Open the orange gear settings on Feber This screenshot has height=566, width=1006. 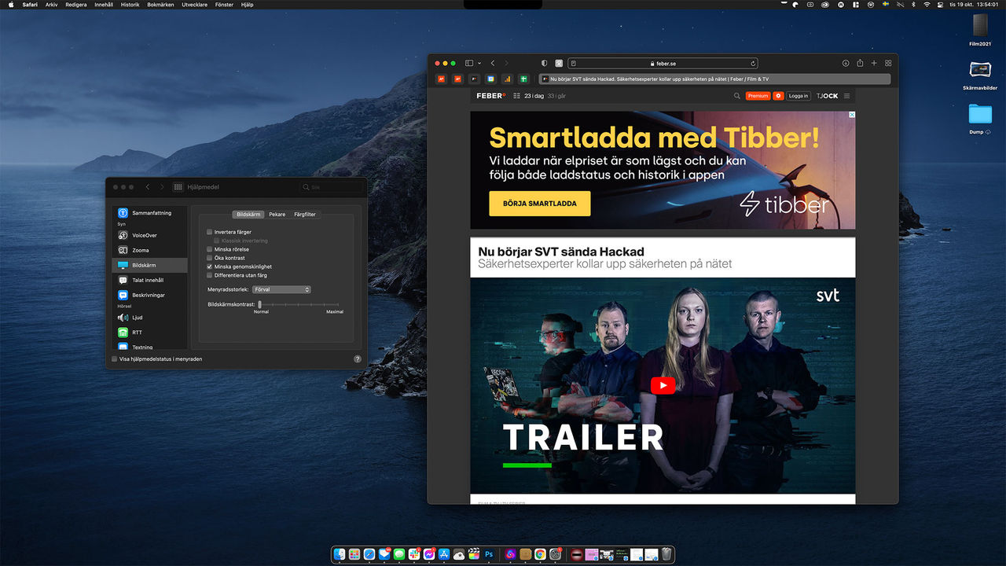778,96
